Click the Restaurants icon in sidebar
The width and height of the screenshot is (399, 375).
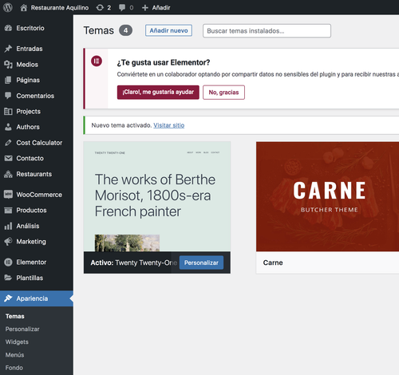pyautogui.click(x=8, y=174)
